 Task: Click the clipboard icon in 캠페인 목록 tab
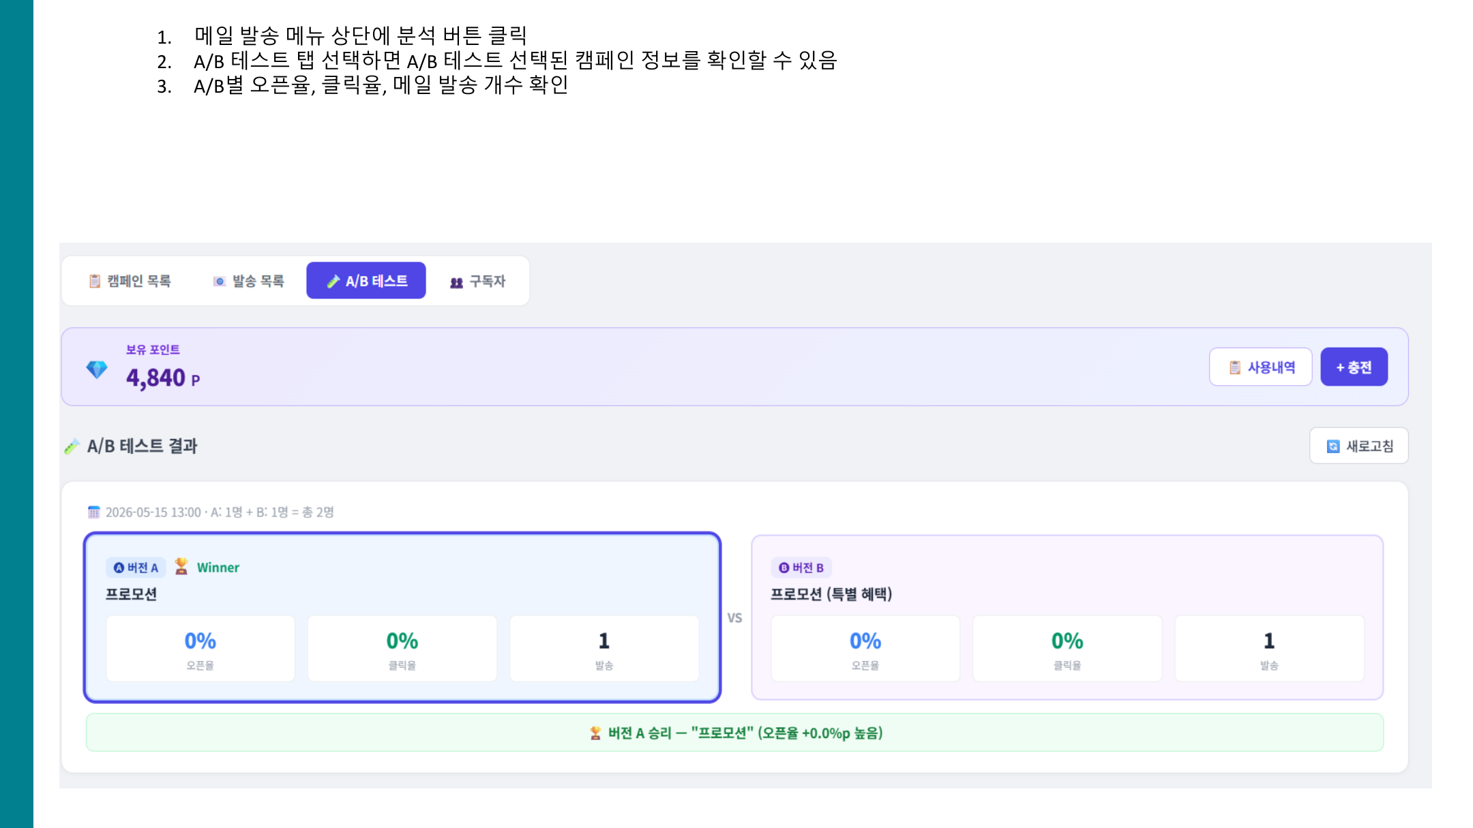pos(95,281)
